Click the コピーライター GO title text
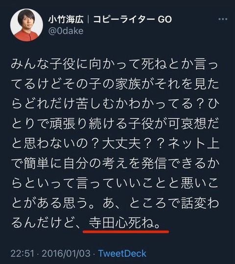The height and width of the screenshot is (264, 235). click(x=132, y=20)
